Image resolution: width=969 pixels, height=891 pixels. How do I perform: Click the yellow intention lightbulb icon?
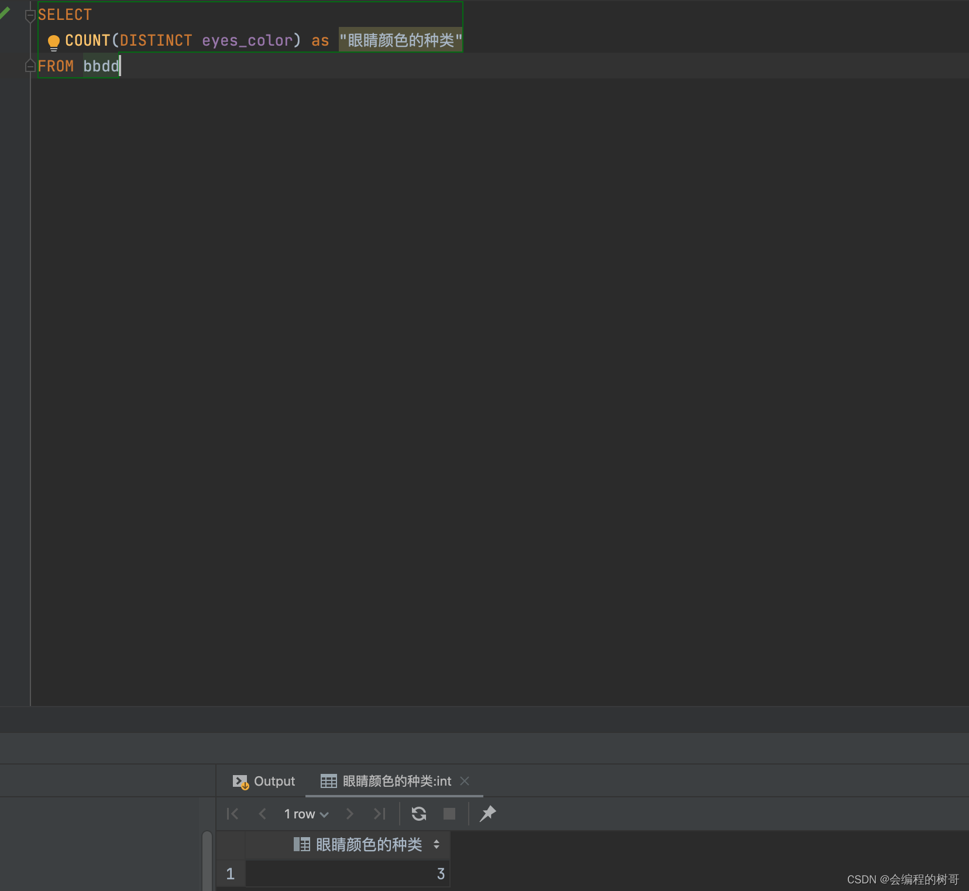tap(53, 42)
